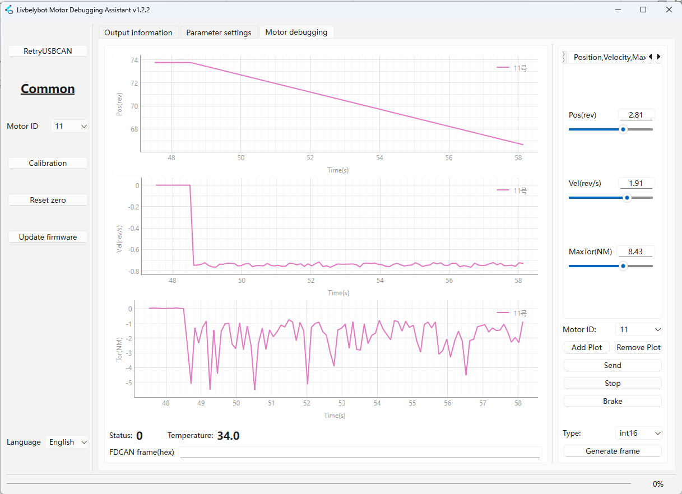Image resolution: width=682 pixels, height=494 pixels.
Task: Click the FDCAN frame(hex) text field
Action: click(360, 452)
